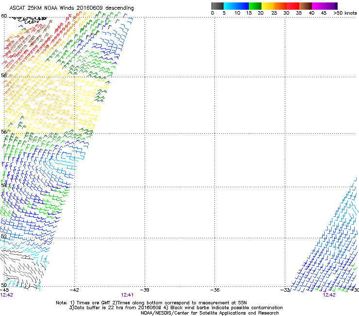Image resolution: width=359 pixels, height=316 pixels.
Task: Click the 'NOAA/NESDIS/Center for Satellite Applications and Research' credit
Action: [210, 313]
